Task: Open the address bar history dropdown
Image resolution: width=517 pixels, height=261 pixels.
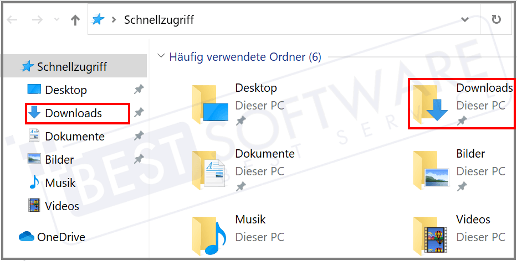Action: [465, 20]
